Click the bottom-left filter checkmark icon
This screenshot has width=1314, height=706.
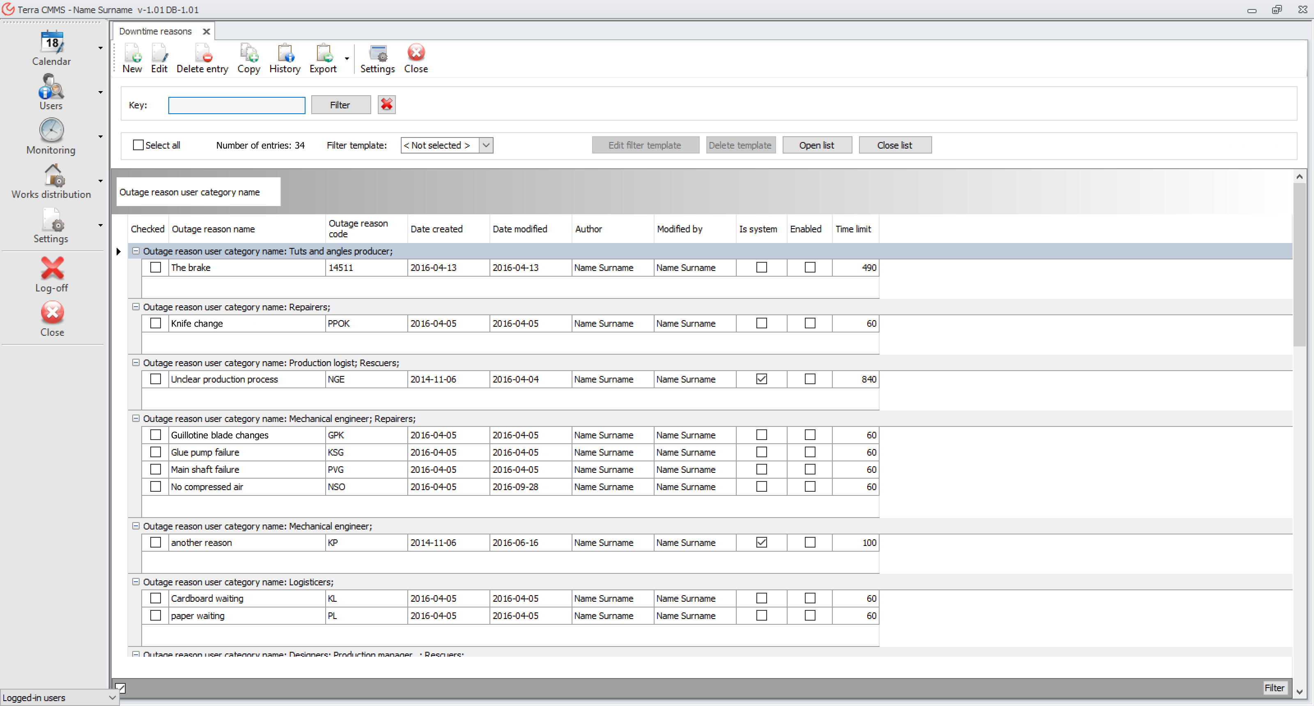click(120, 688)
